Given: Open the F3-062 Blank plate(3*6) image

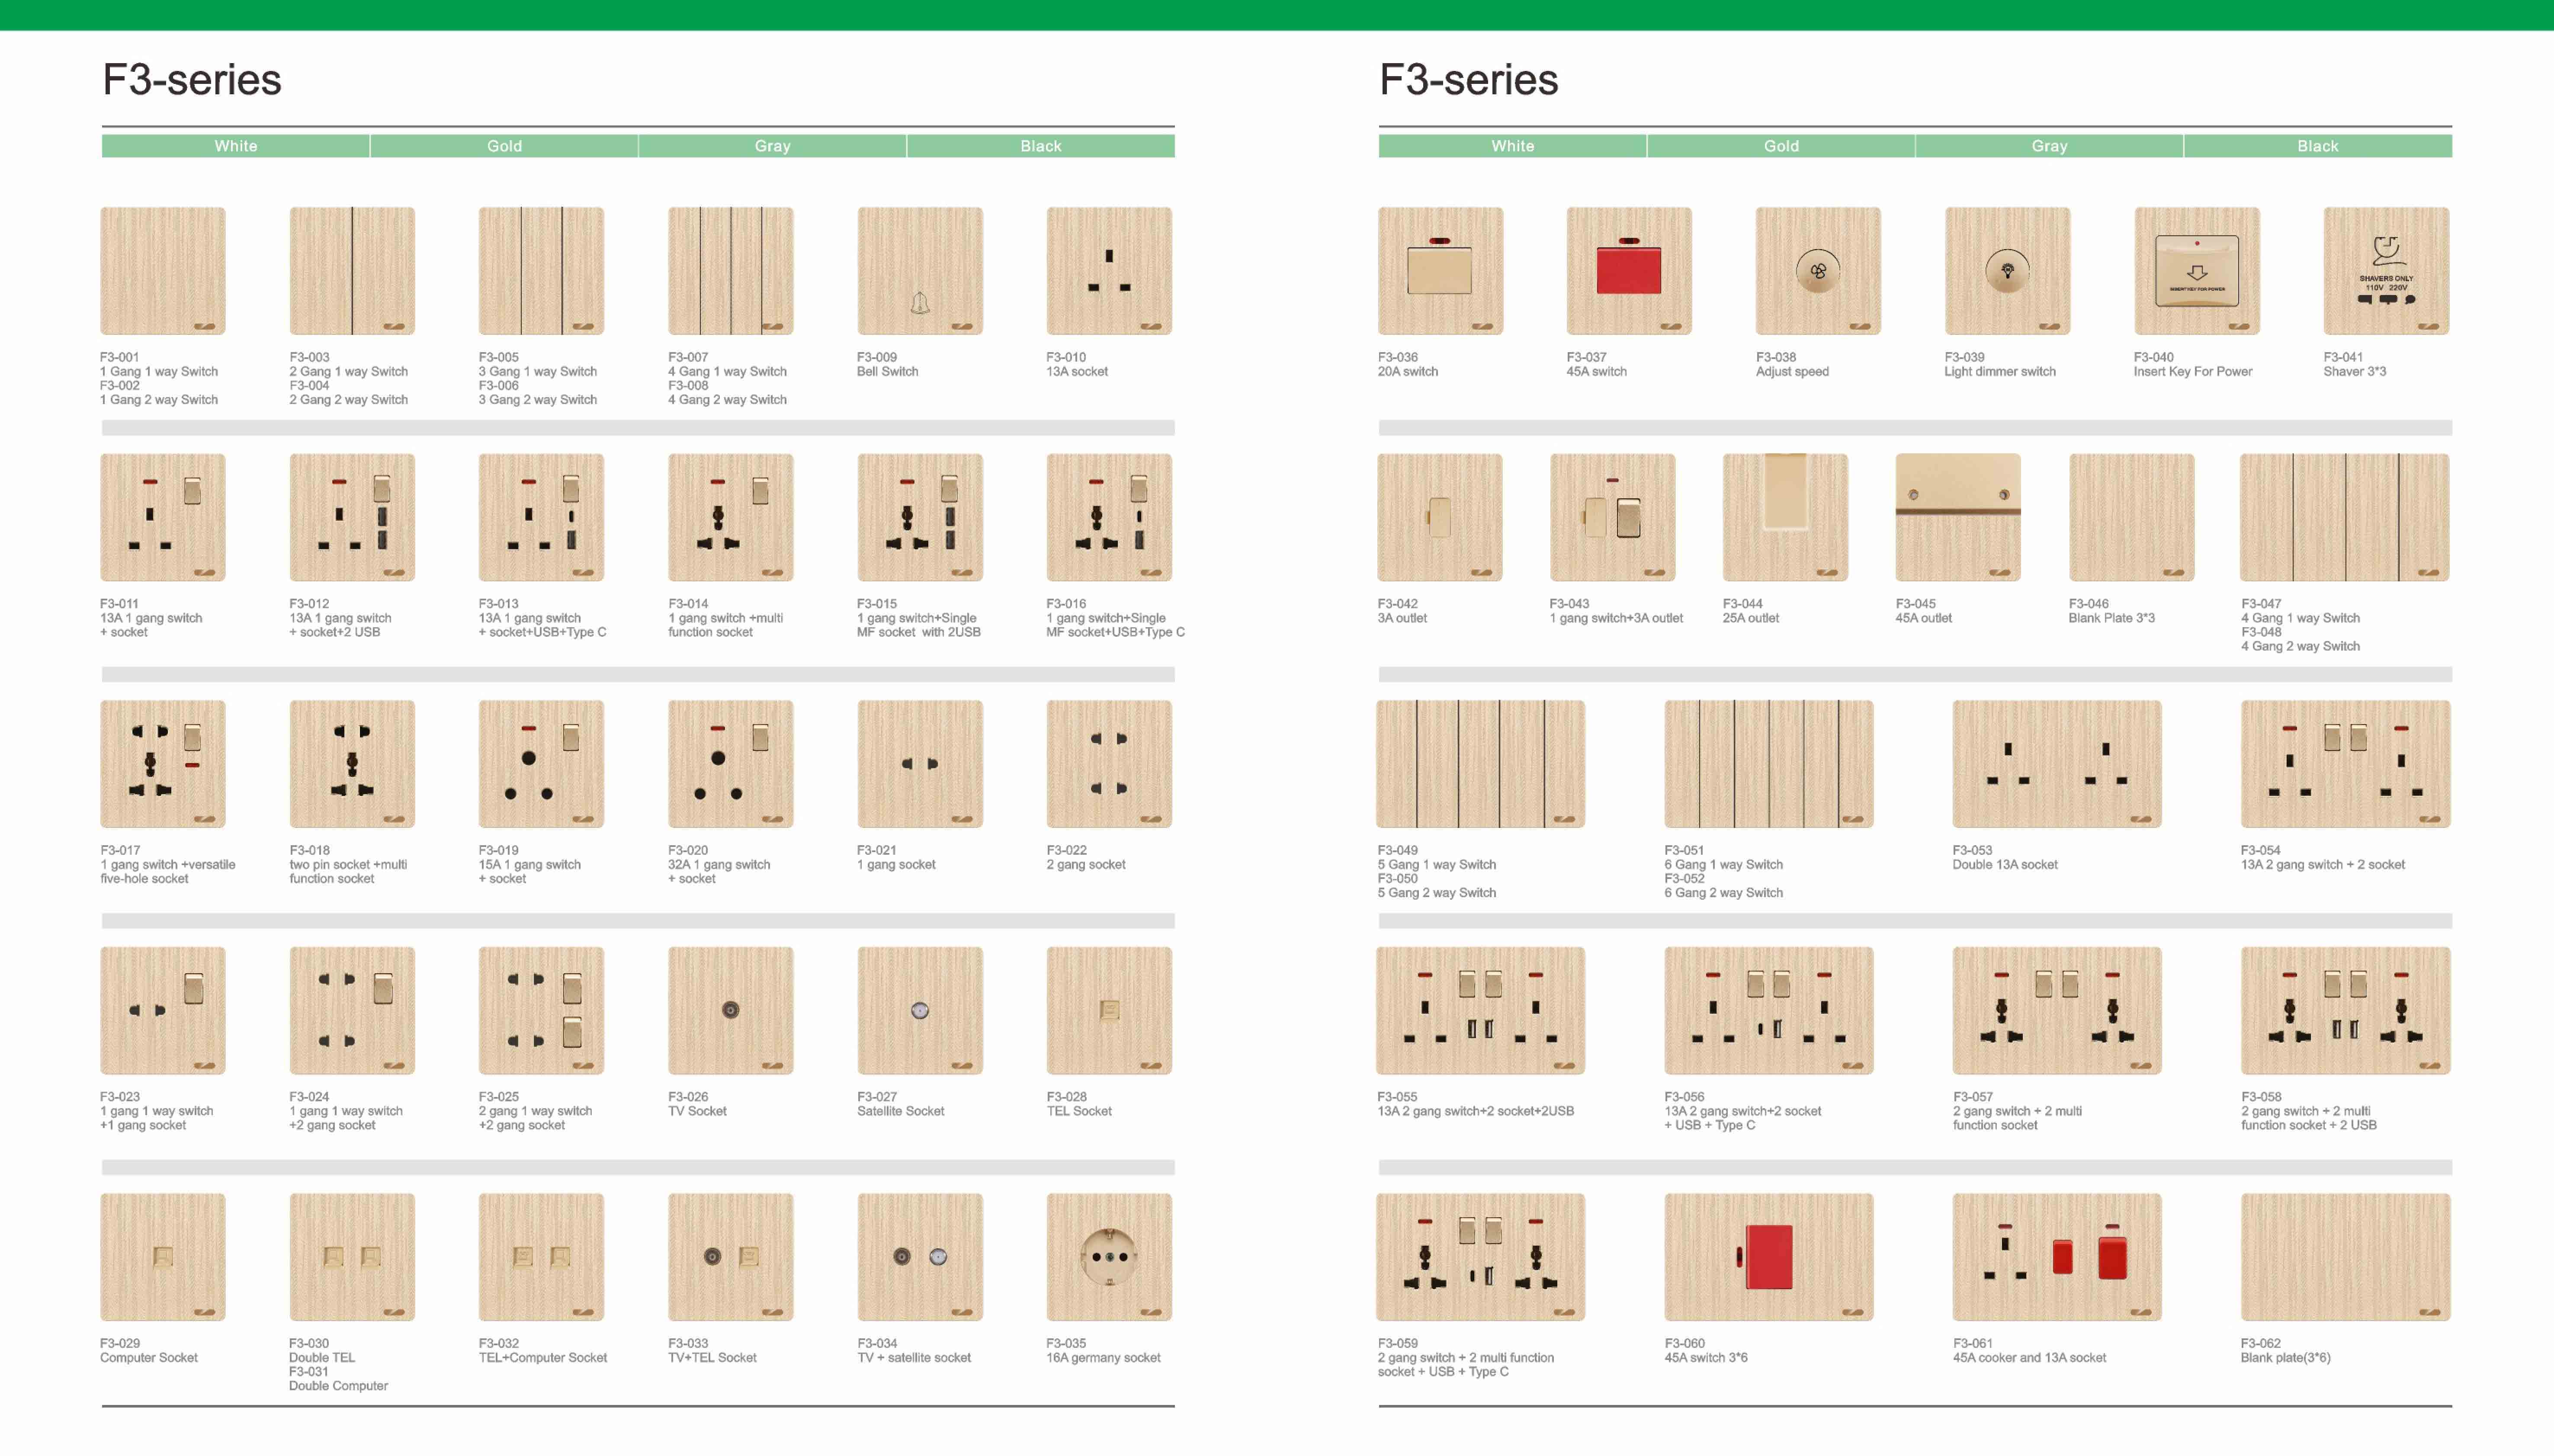Looking at the screenshot, I should click(2346, 1257).
